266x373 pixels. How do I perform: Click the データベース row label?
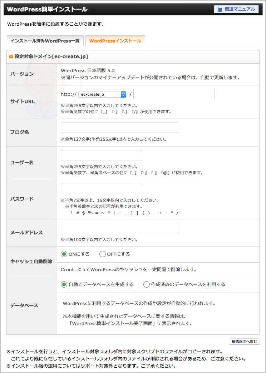24,305
